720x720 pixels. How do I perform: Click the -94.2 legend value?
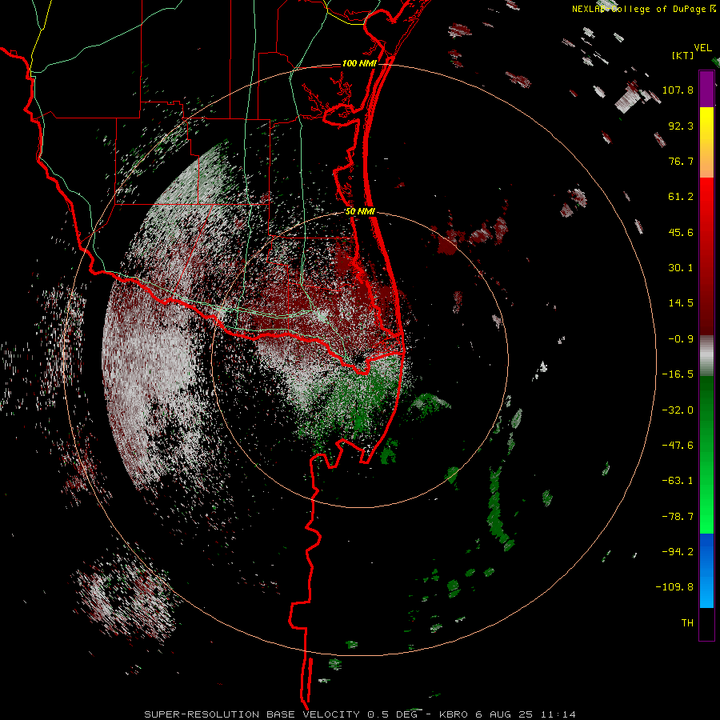[678, 551]
